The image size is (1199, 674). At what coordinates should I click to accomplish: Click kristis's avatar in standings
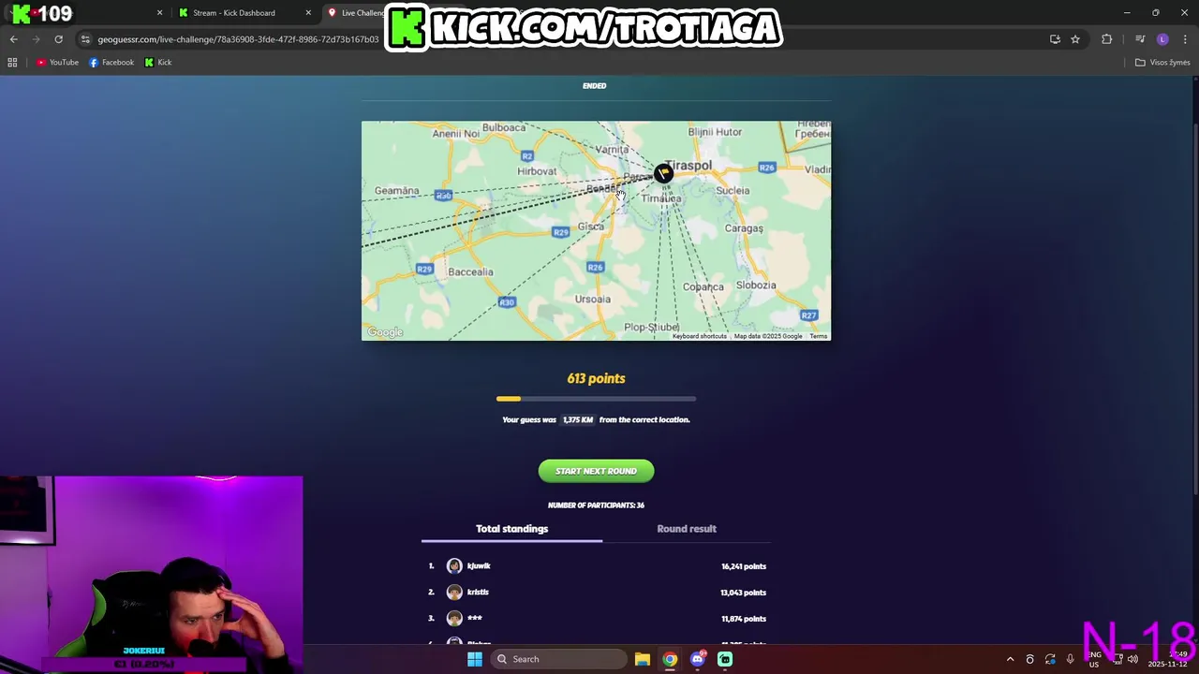[x=454, y=592]
